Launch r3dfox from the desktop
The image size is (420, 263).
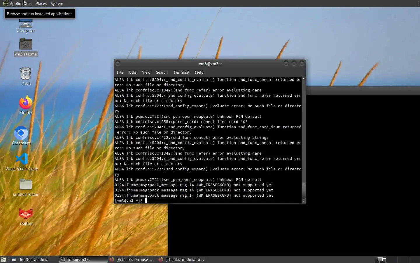pyautogui.click(x=26, y=217)
